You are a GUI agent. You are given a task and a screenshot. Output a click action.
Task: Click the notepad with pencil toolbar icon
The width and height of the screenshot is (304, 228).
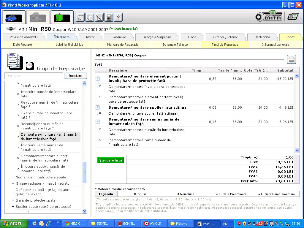99,18
